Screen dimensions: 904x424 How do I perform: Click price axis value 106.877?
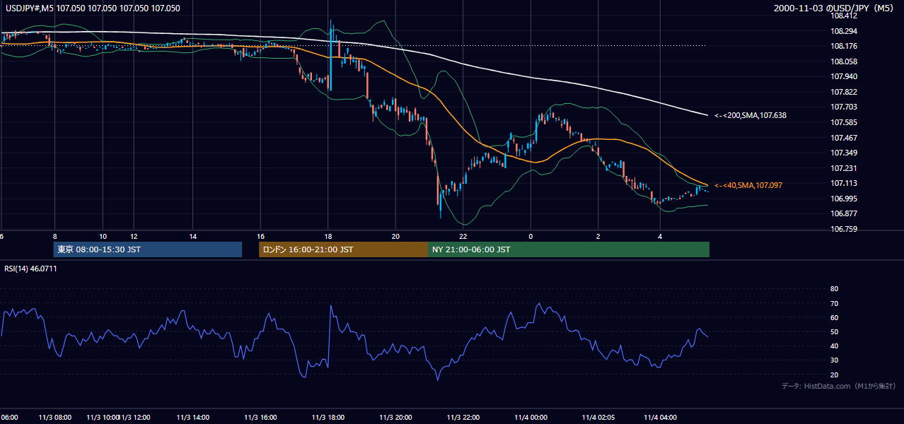[x=844, y=214]
